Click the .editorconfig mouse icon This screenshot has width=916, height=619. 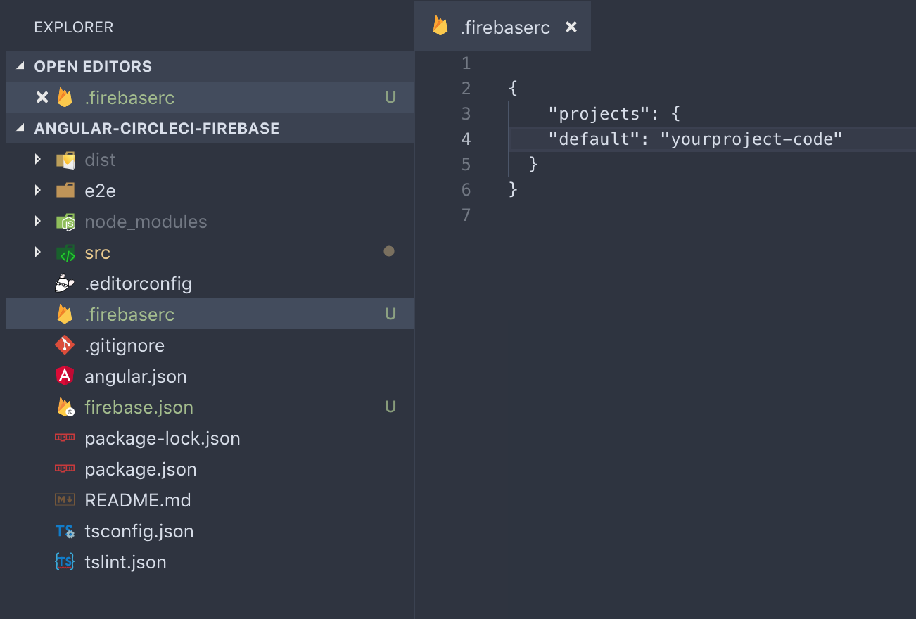65,283
